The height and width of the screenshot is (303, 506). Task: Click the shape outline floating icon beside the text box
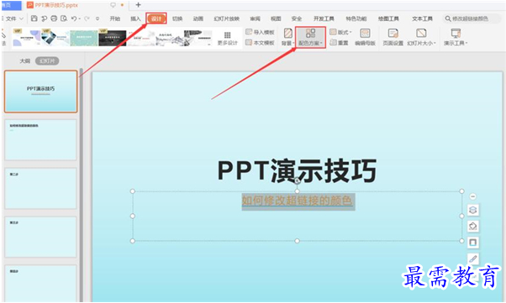[x=472, y=243]
